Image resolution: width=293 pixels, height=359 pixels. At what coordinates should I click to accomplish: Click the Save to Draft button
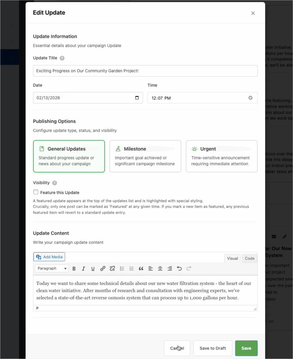(x=213, y=348)
